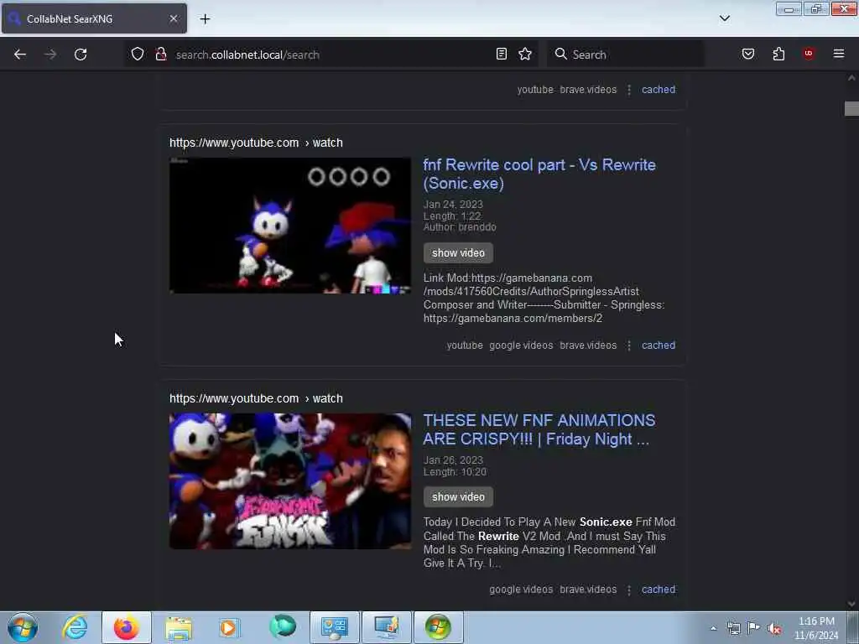Switch to Firefox in the taskbar

click(127, 627)
